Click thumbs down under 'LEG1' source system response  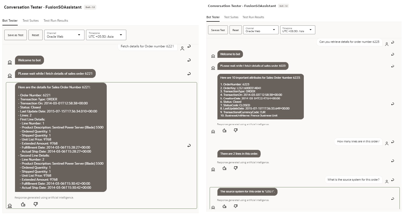[236, 206]
